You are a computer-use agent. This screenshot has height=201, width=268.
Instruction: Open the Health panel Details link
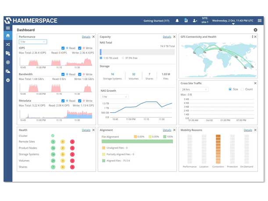point(86,130)
